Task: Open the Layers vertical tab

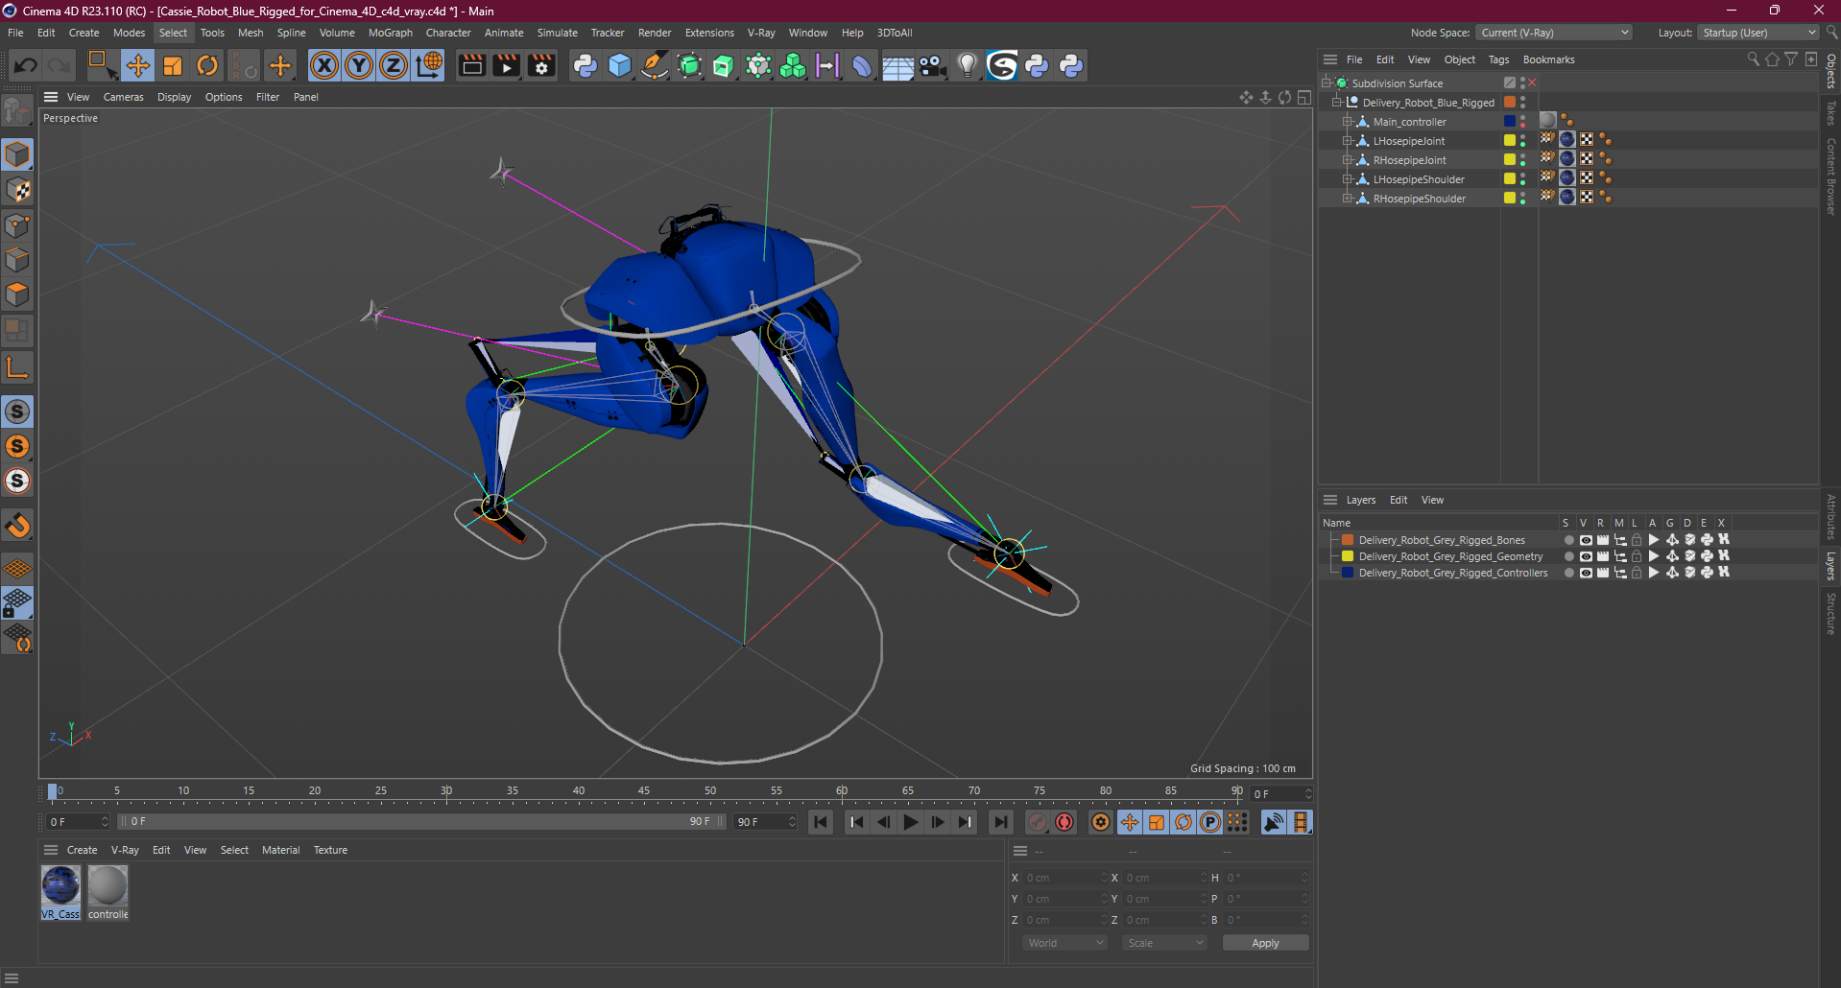Action: click(1830, 566)
